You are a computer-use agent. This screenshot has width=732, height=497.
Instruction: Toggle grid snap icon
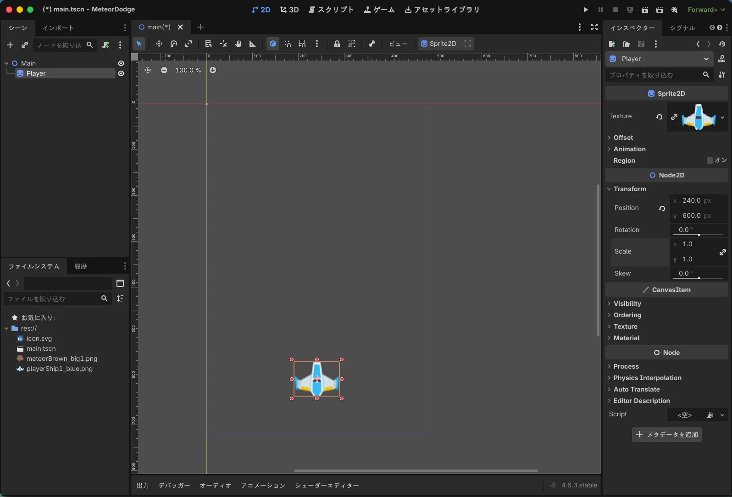302,44
